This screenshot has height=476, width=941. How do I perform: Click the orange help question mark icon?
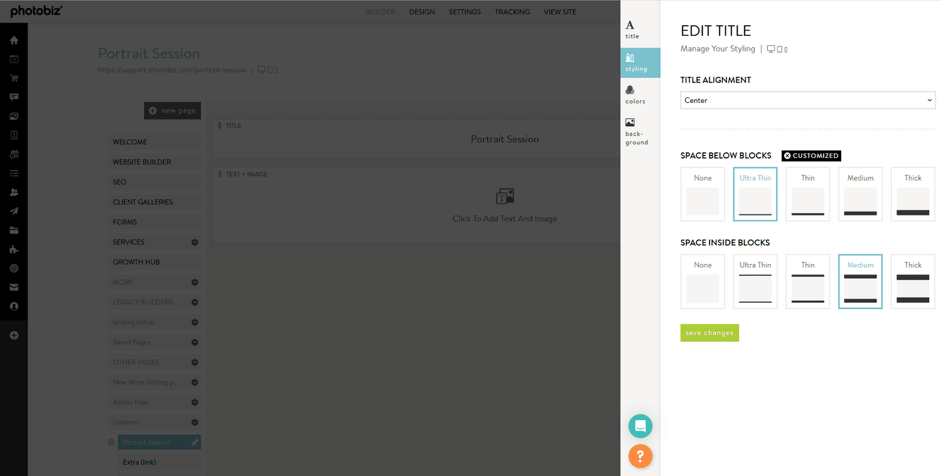[x=640, y=455]
